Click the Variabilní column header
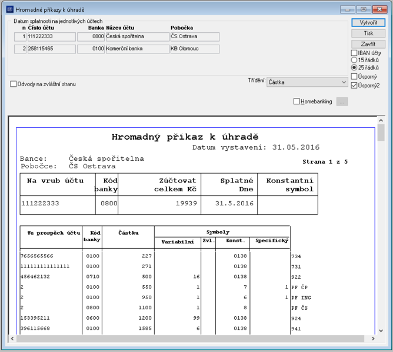 (178, 242)
